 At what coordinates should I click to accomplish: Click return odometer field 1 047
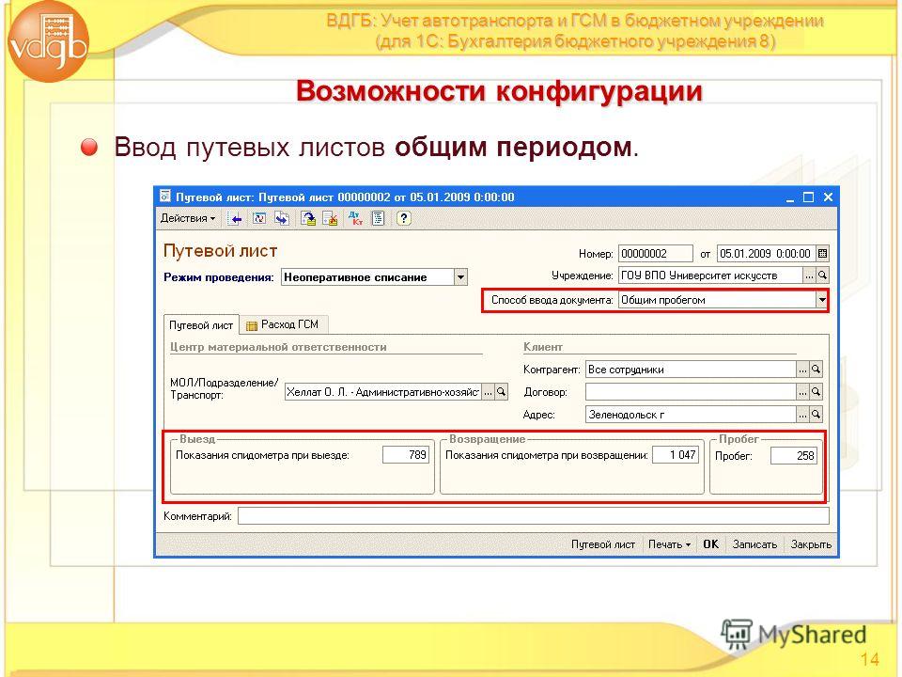(676, 455)
